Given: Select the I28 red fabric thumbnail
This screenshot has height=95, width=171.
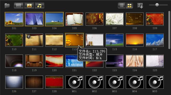Looking at the screenshot, I should (54, 82).
